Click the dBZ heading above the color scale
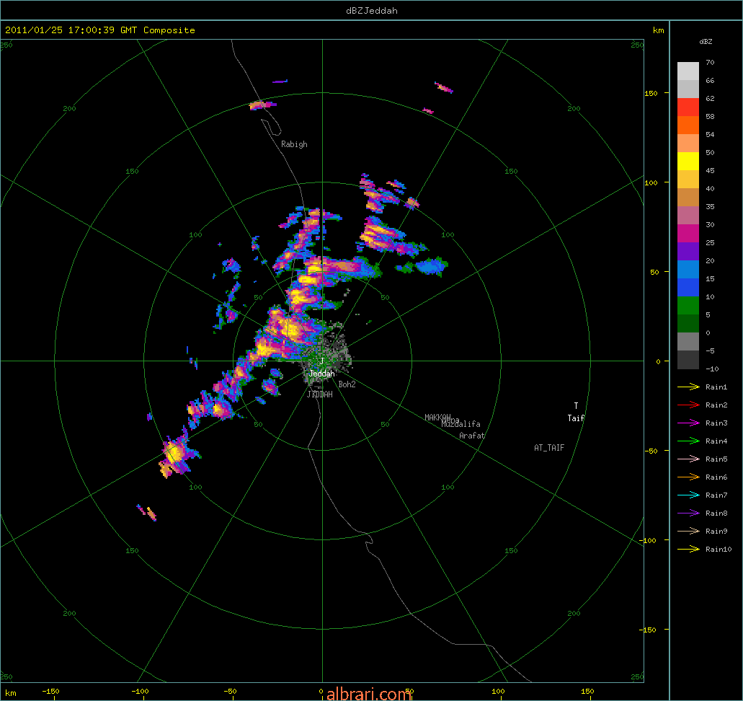This screenshot has width=743, height=701. [x=706, y=42]
